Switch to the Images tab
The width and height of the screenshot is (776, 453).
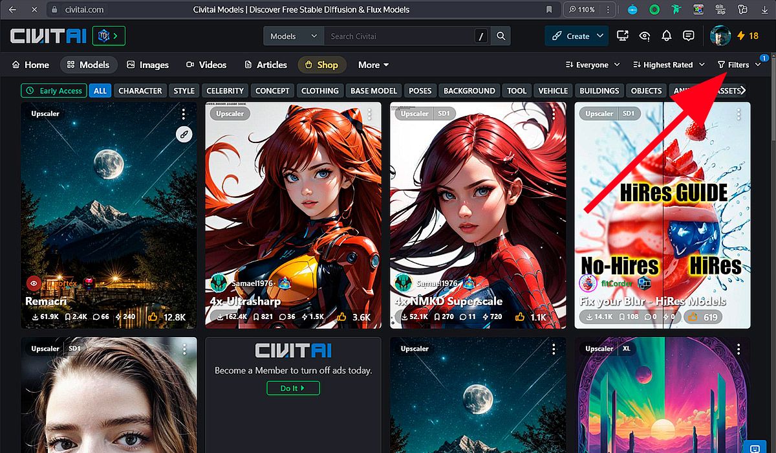[x=147, y=65]
